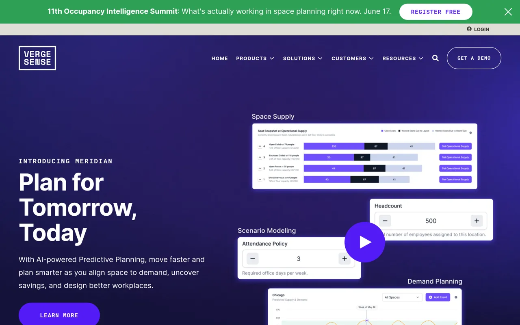Toggle the eye icon for floor 2
The width and height of the screenshot is (520, 325).
(x=260, y=168)
